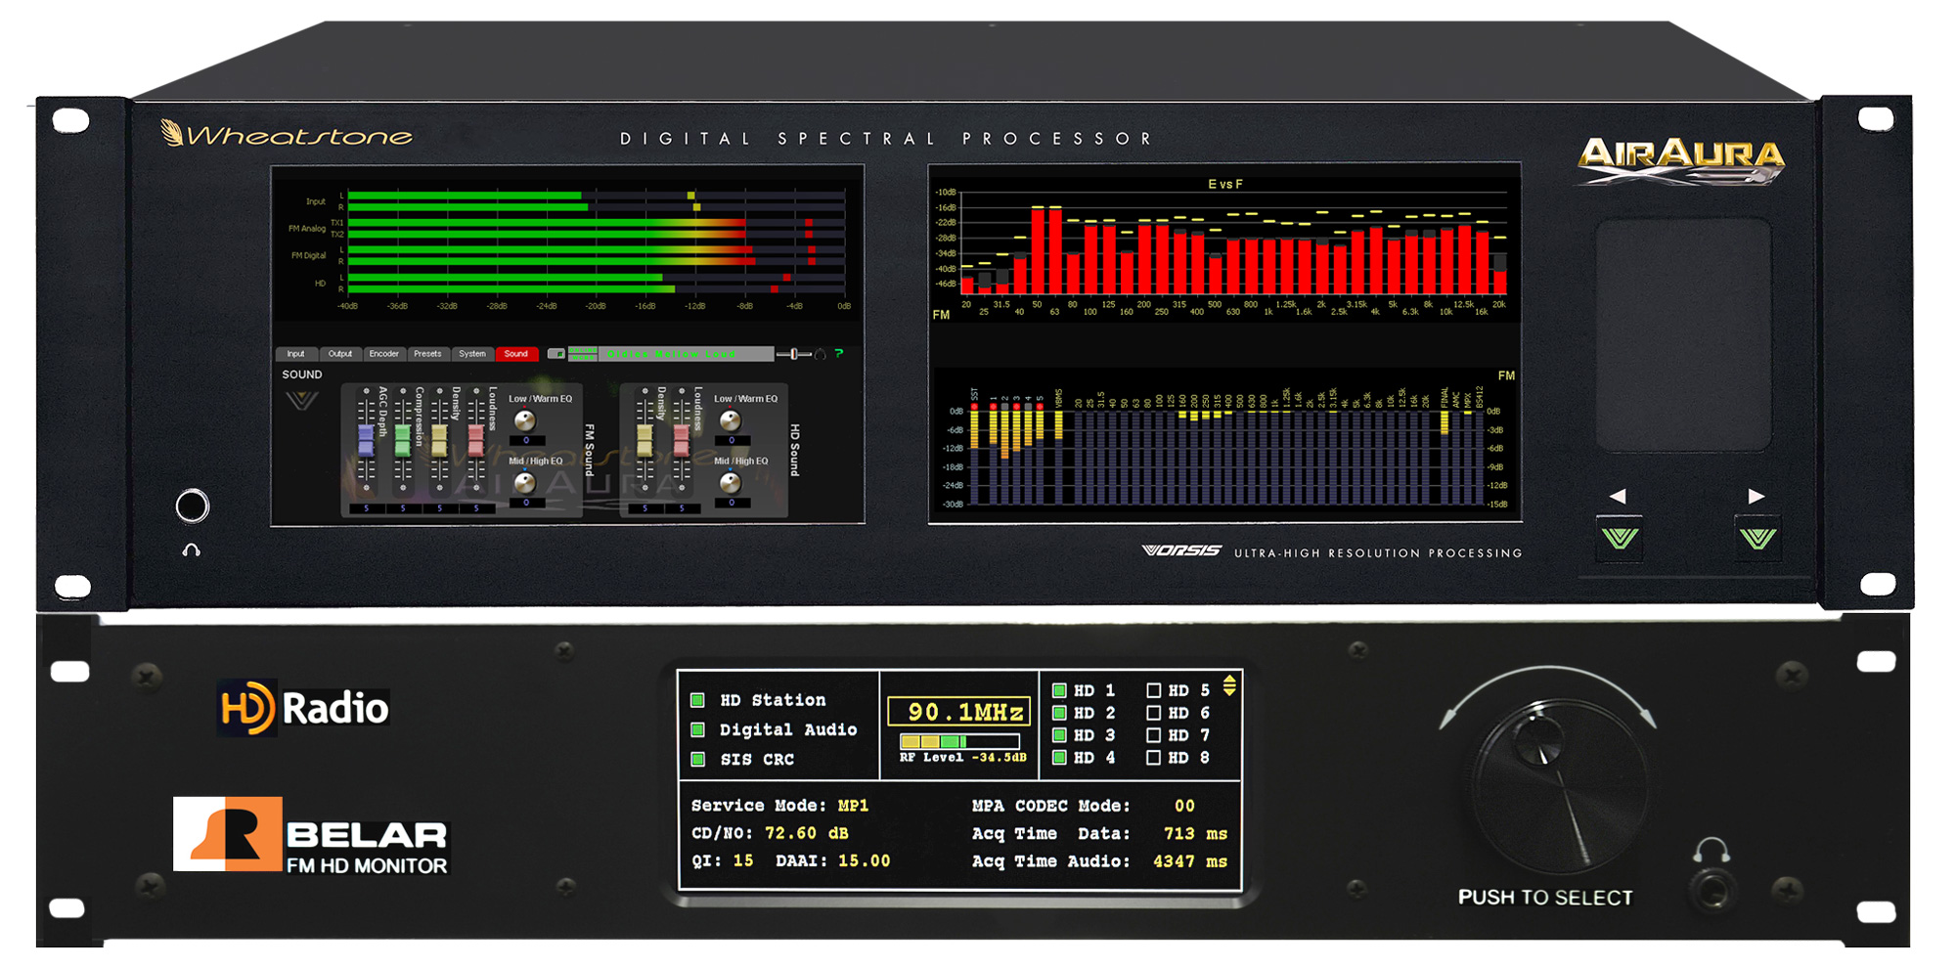Click the MPA CODEC Mode value 00
This screenshot has height=968, width=1956.
coord(1184,806)
